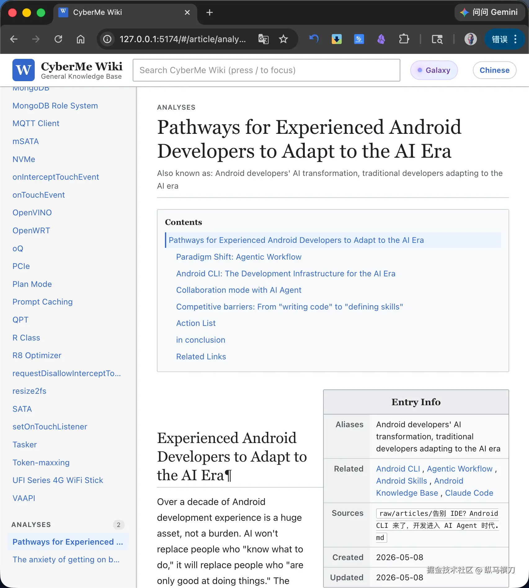Open the OpenWRT sidebar entry
This screenshot has width=529, height=588.
pos(31,230)
